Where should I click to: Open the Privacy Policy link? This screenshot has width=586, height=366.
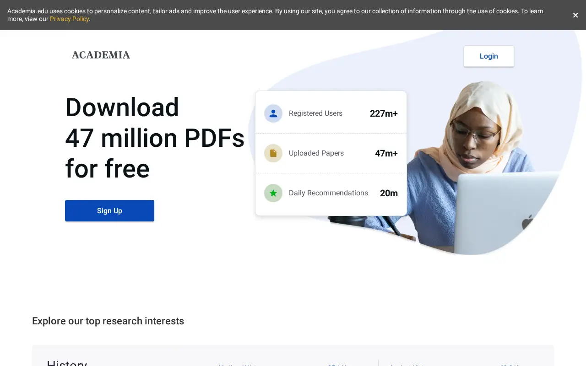(69, 19)
